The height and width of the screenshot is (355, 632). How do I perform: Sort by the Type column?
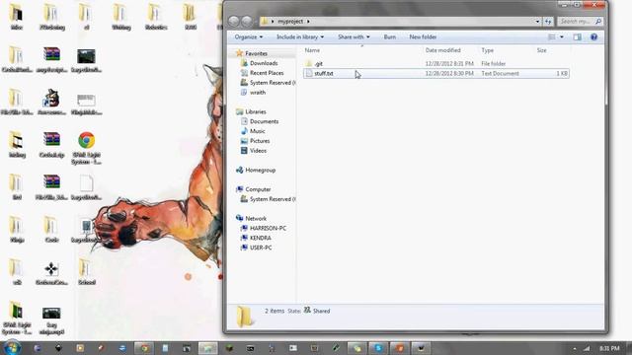pyautogui.click(x=487, y=50)
